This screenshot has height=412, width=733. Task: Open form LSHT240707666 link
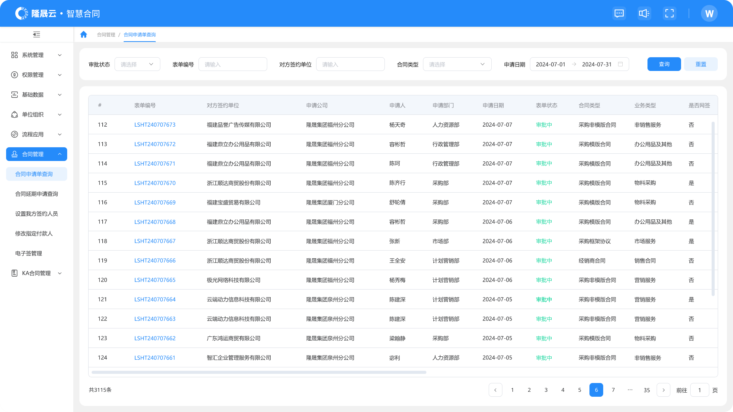tap(155, 261)
